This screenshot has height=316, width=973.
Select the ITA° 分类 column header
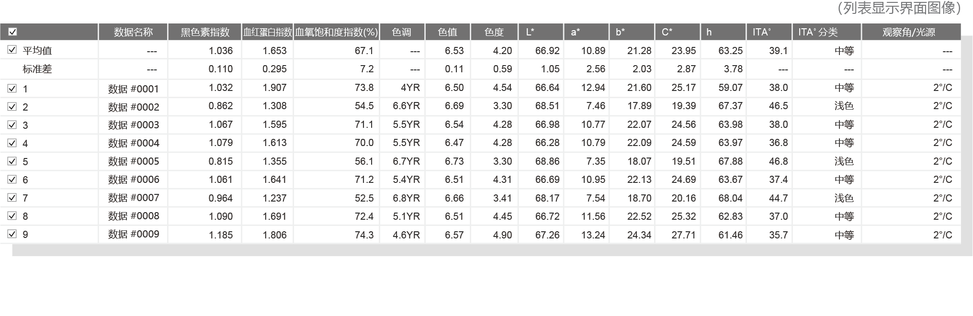point(826,32)
